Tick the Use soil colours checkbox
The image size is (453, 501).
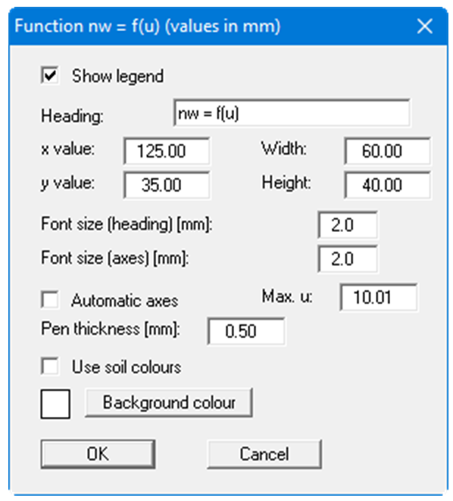pyautogui.click(x=49, y=366)
